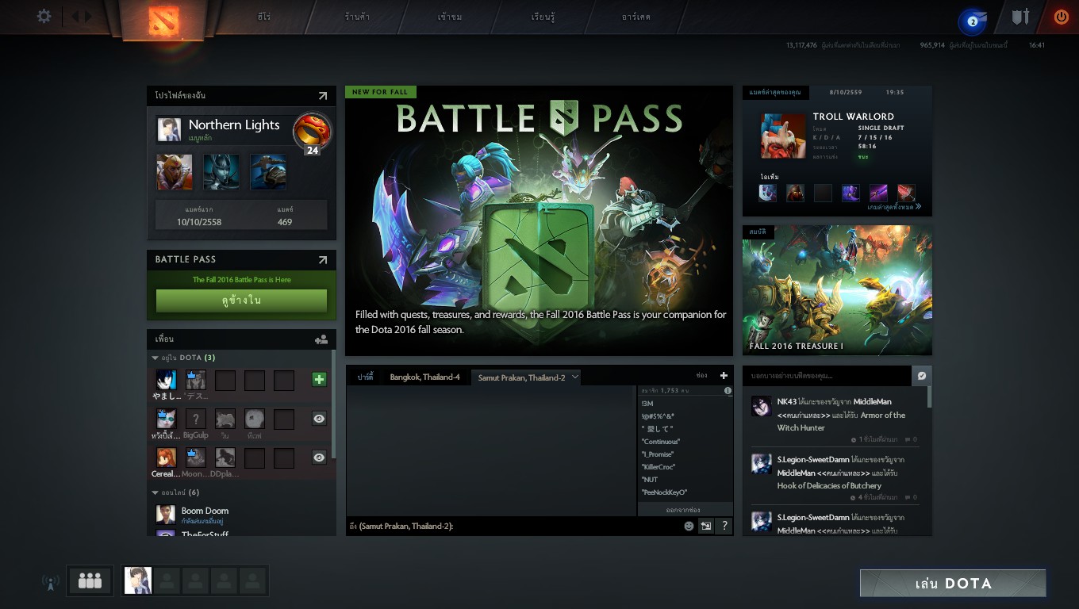The image size is (1079, 609).
Task: Click the Dota 2 logo home button
Action: point(164,19)
